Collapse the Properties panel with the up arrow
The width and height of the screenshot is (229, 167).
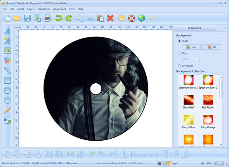tap(225, 28)
